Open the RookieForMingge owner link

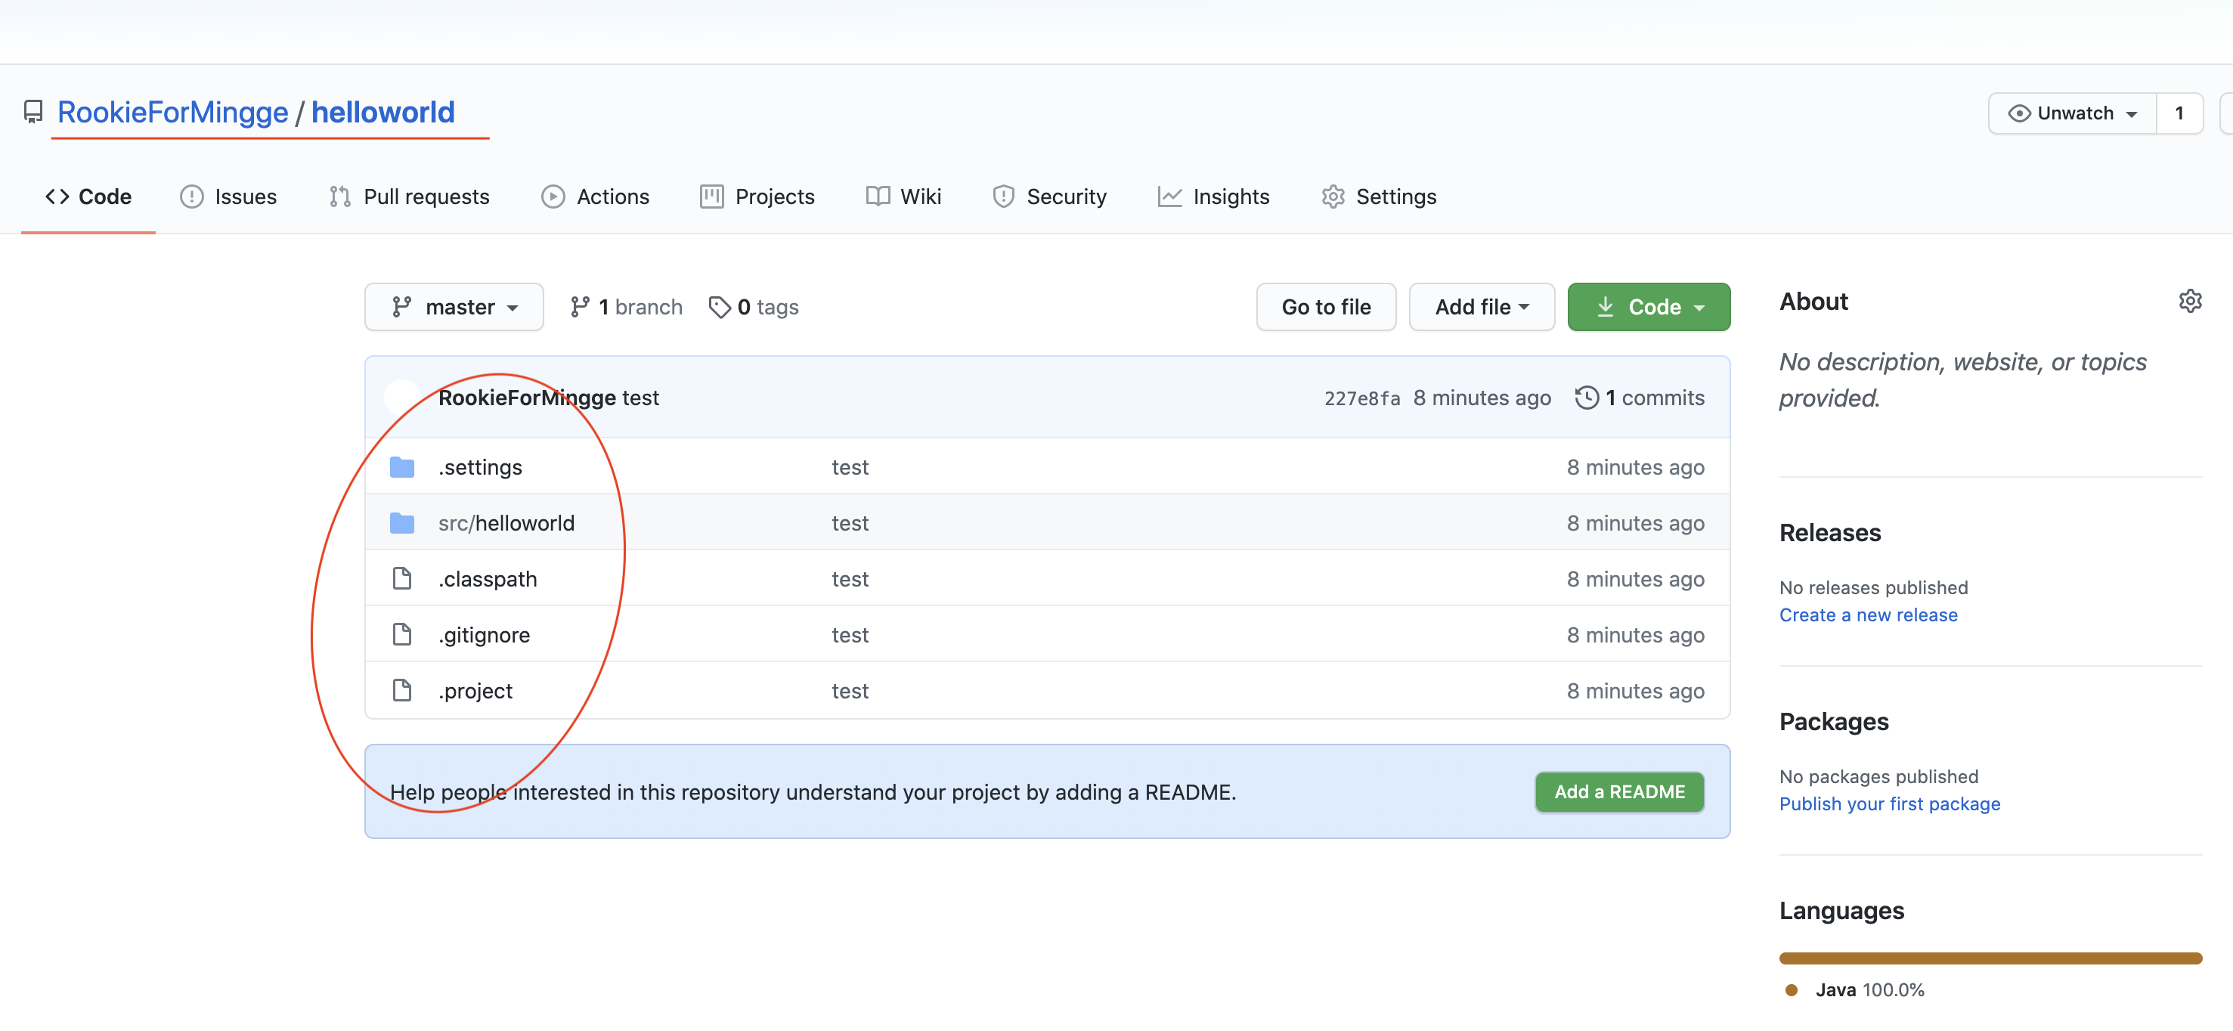[x=172, y=112]
